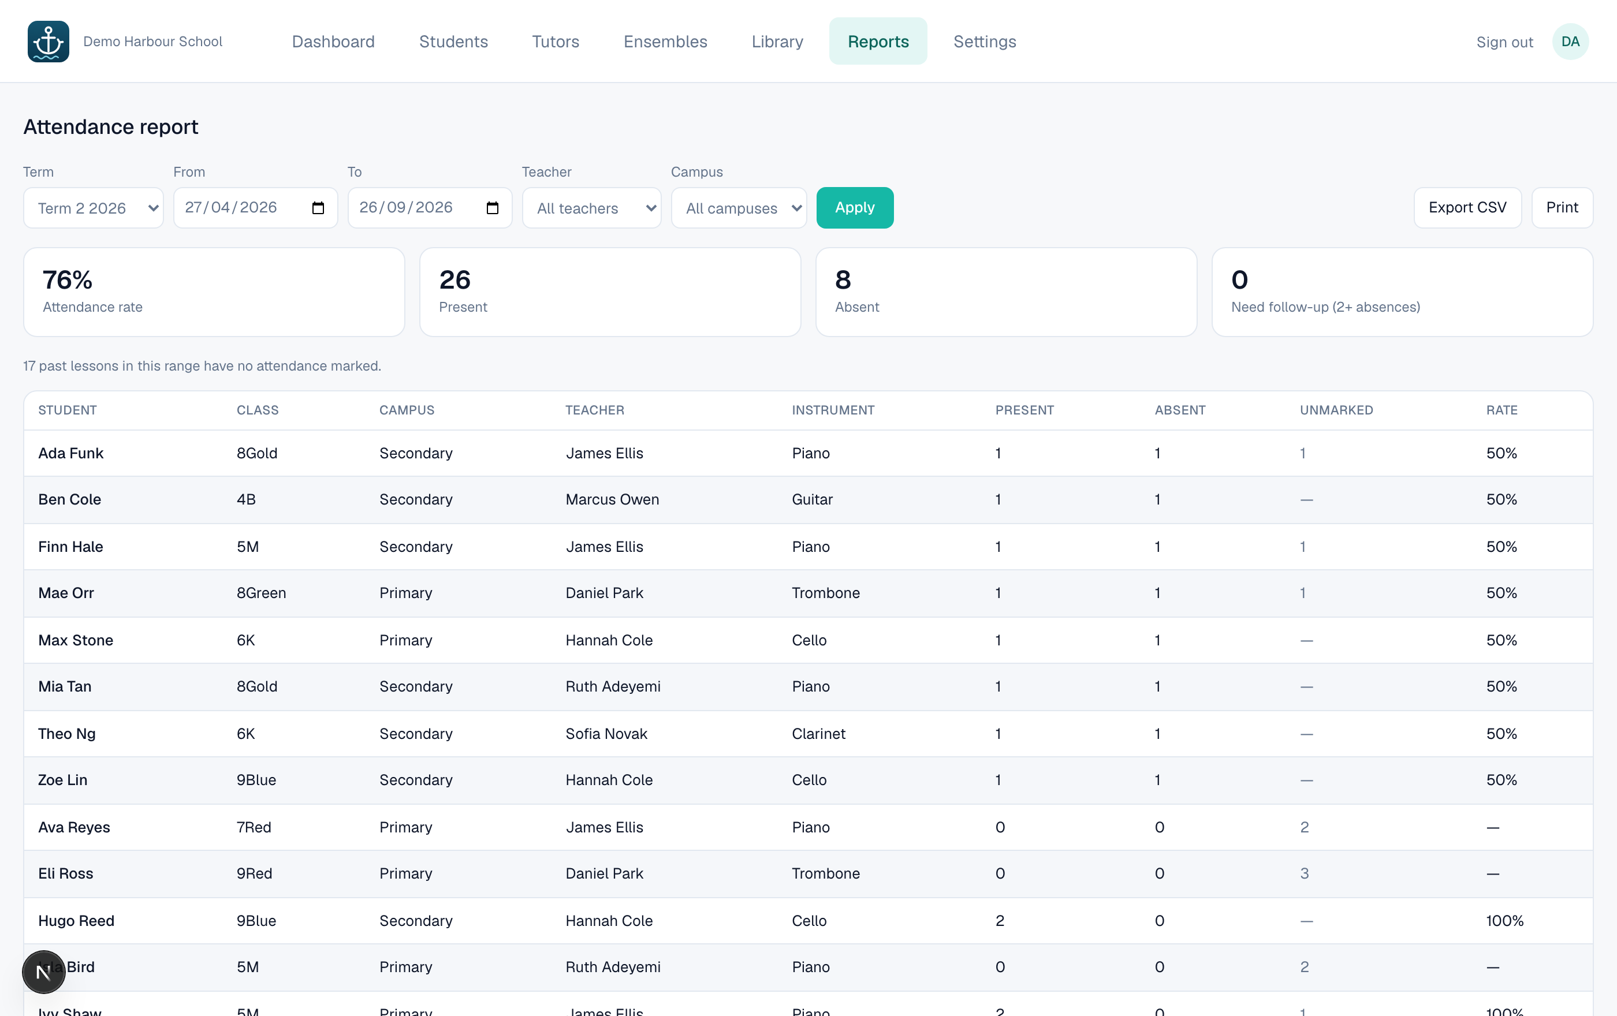The height and width of the screenshot is (1016, 1617).
Task: Click the DA user avatar
Action: 1570,42
